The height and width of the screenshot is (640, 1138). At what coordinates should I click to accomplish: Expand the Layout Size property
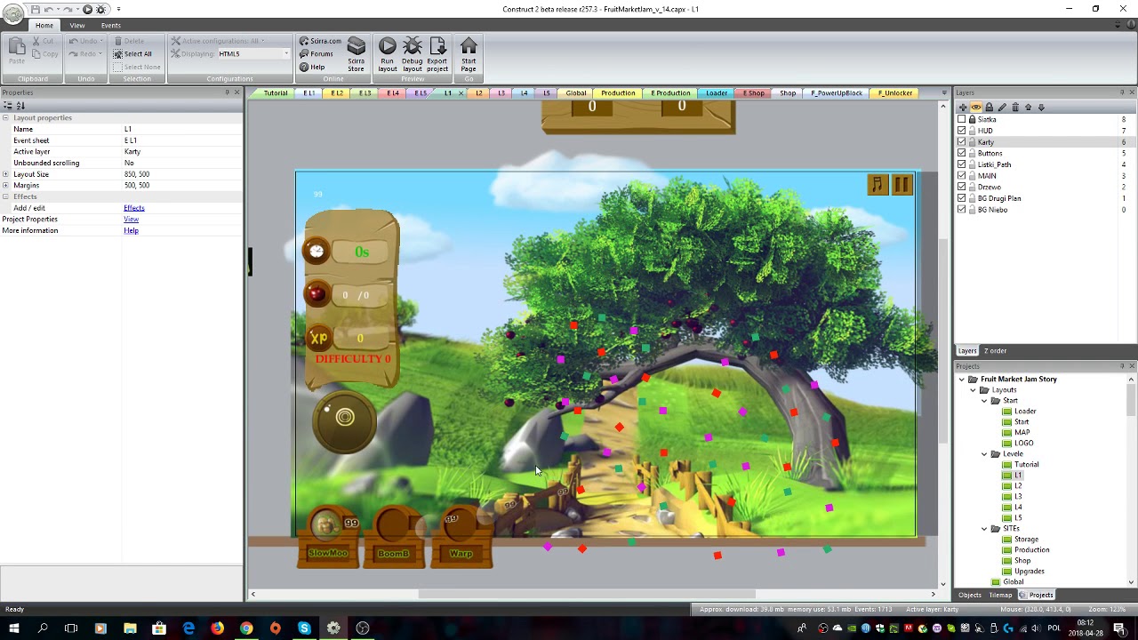click(5, 174)
